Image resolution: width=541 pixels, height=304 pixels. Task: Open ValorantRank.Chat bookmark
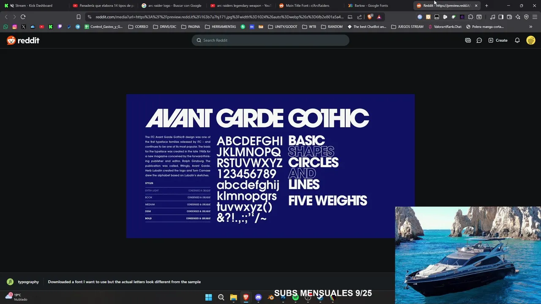click(445, 27)
